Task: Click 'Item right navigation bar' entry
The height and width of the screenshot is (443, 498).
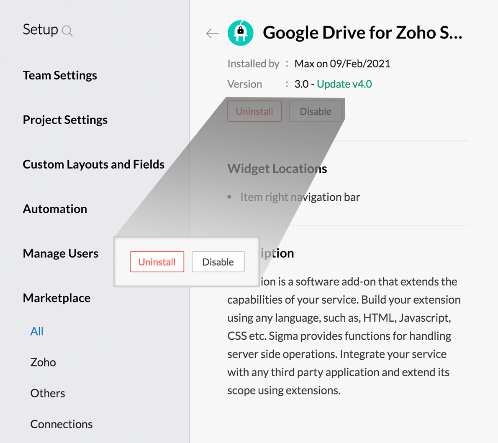Action: tap(300, 197)
